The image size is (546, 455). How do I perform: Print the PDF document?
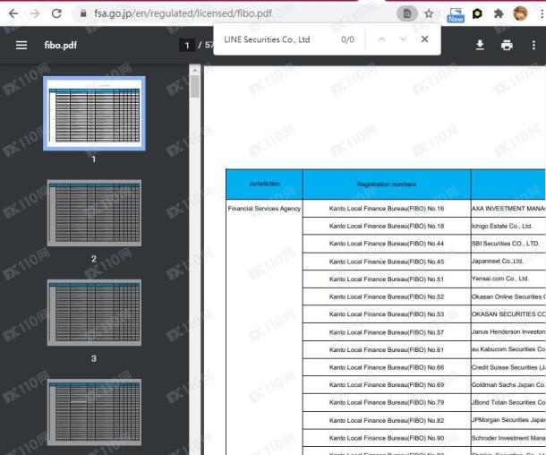pos(507,45)
